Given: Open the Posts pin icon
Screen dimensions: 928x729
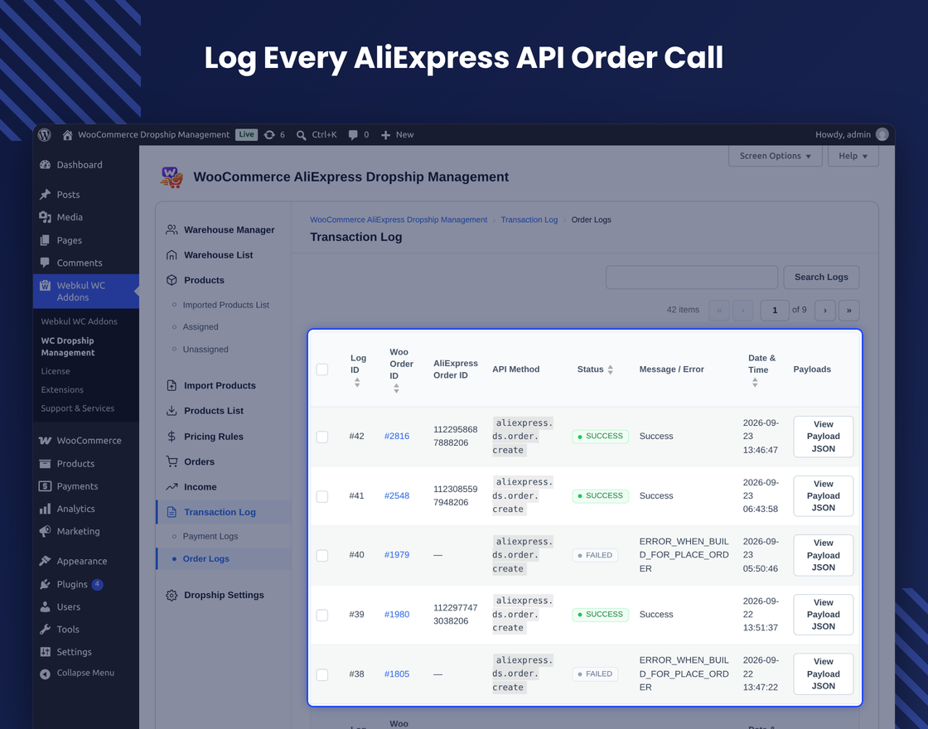Looking at the screenshot, I should [45, 194].
